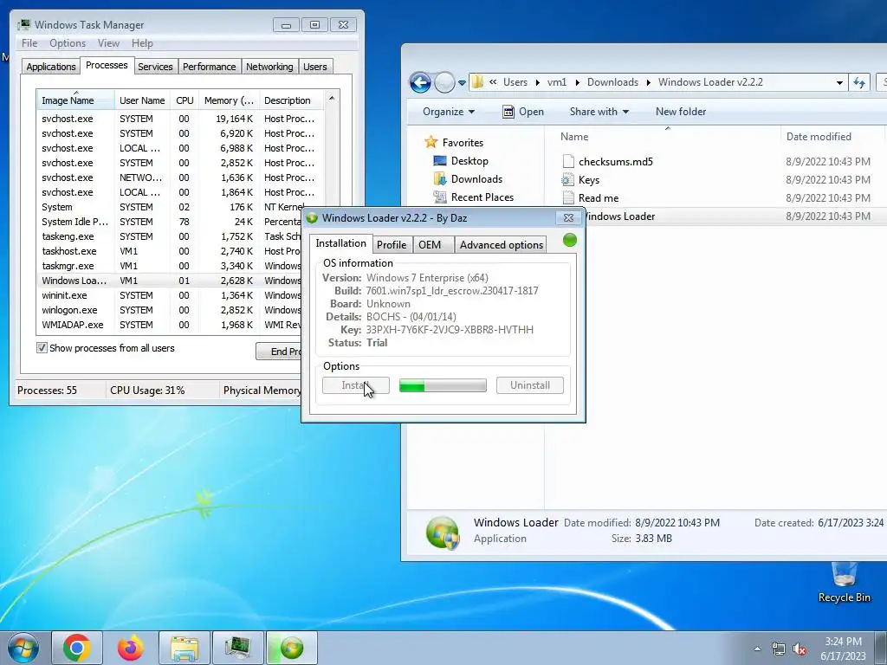Viewport: 887px width, 665px height.
Task: Select the taskmgr.exe process row
Action: [170, 266]
